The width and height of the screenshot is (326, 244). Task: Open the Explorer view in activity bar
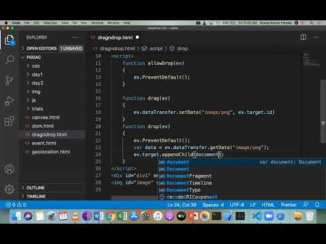click(x=10, y=41)
